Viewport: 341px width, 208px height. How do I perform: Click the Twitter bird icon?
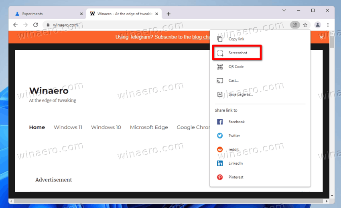coord(220,136)
